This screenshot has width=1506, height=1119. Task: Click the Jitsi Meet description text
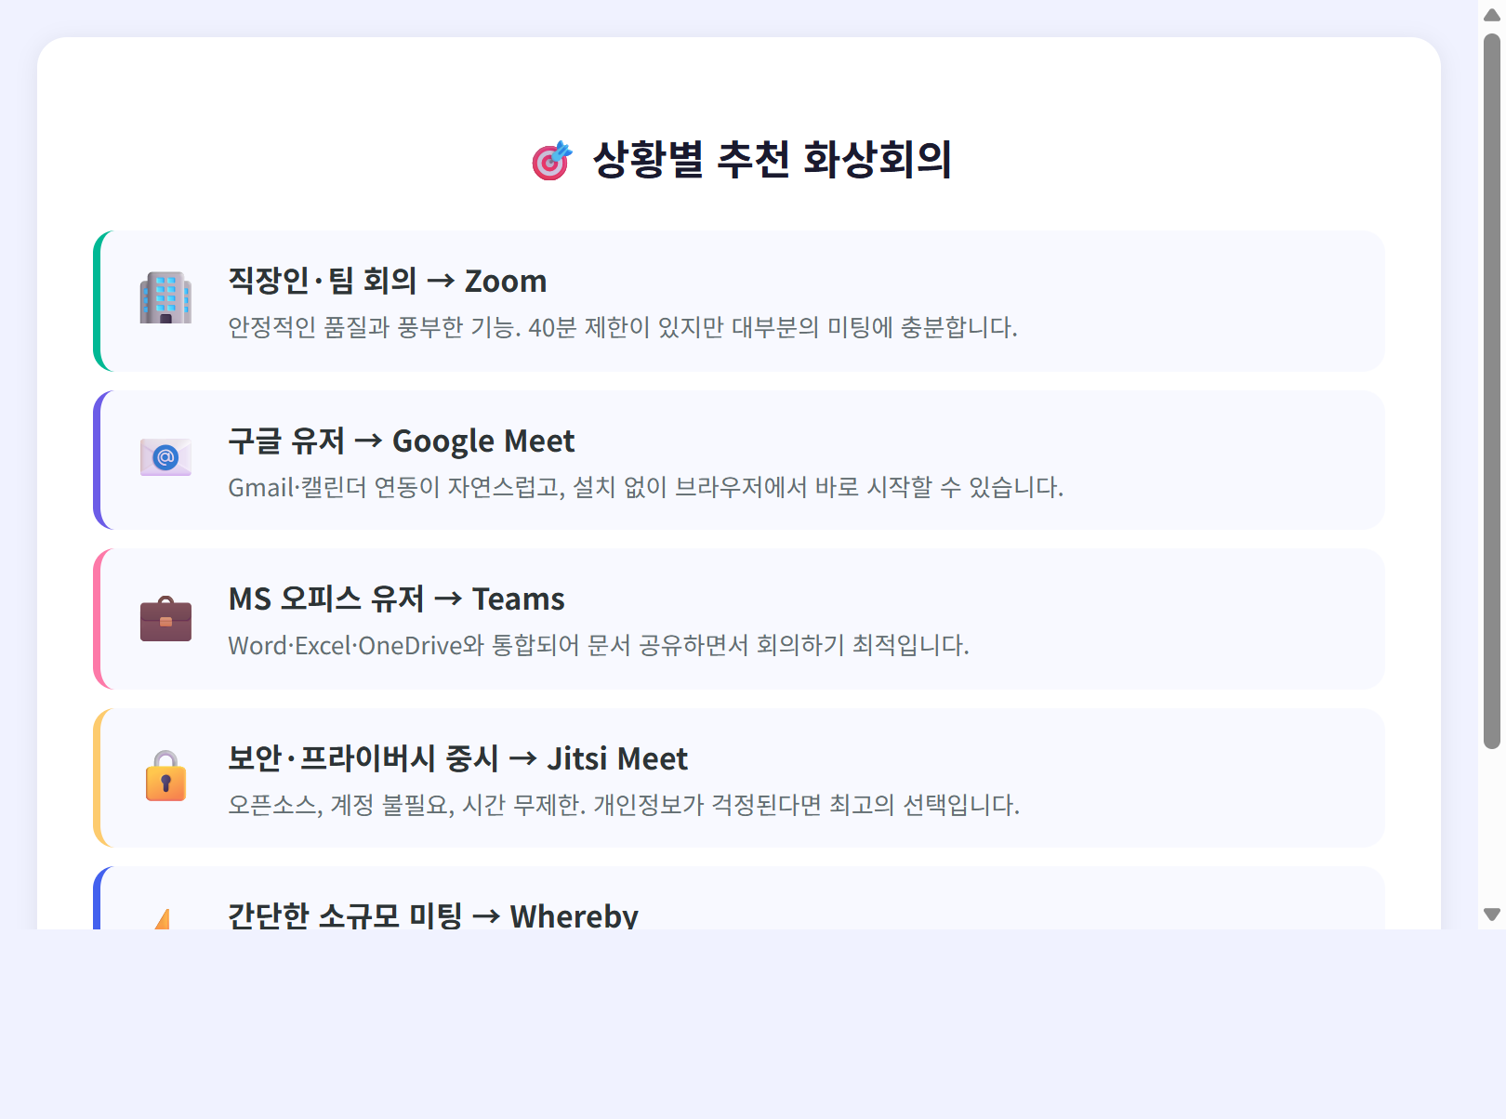click(623, 805)
